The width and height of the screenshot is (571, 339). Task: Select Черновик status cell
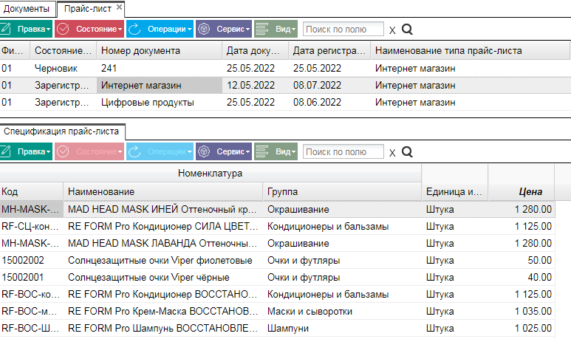(64, 68)
